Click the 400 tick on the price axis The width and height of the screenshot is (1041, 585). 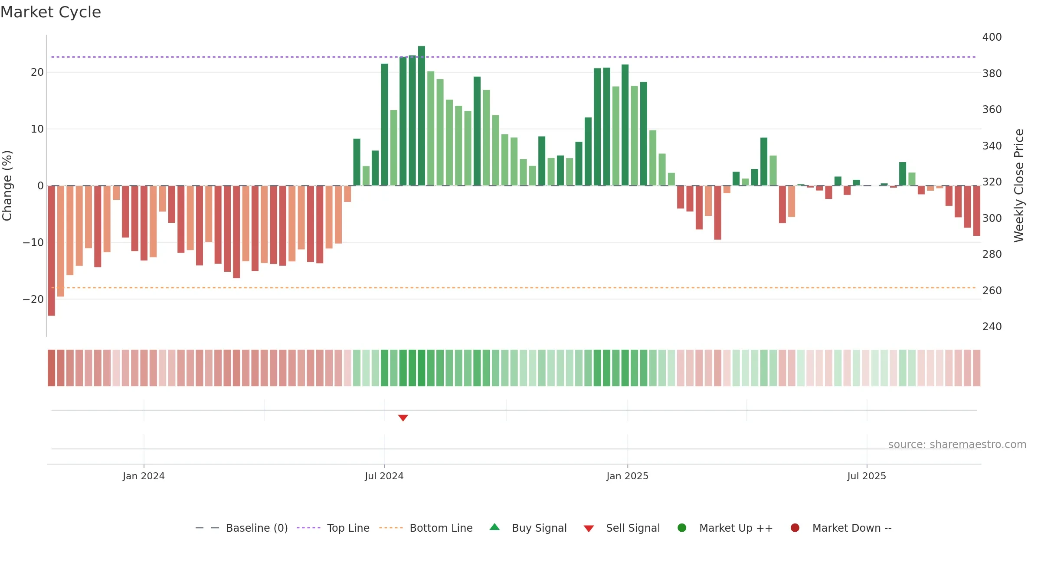992,37
